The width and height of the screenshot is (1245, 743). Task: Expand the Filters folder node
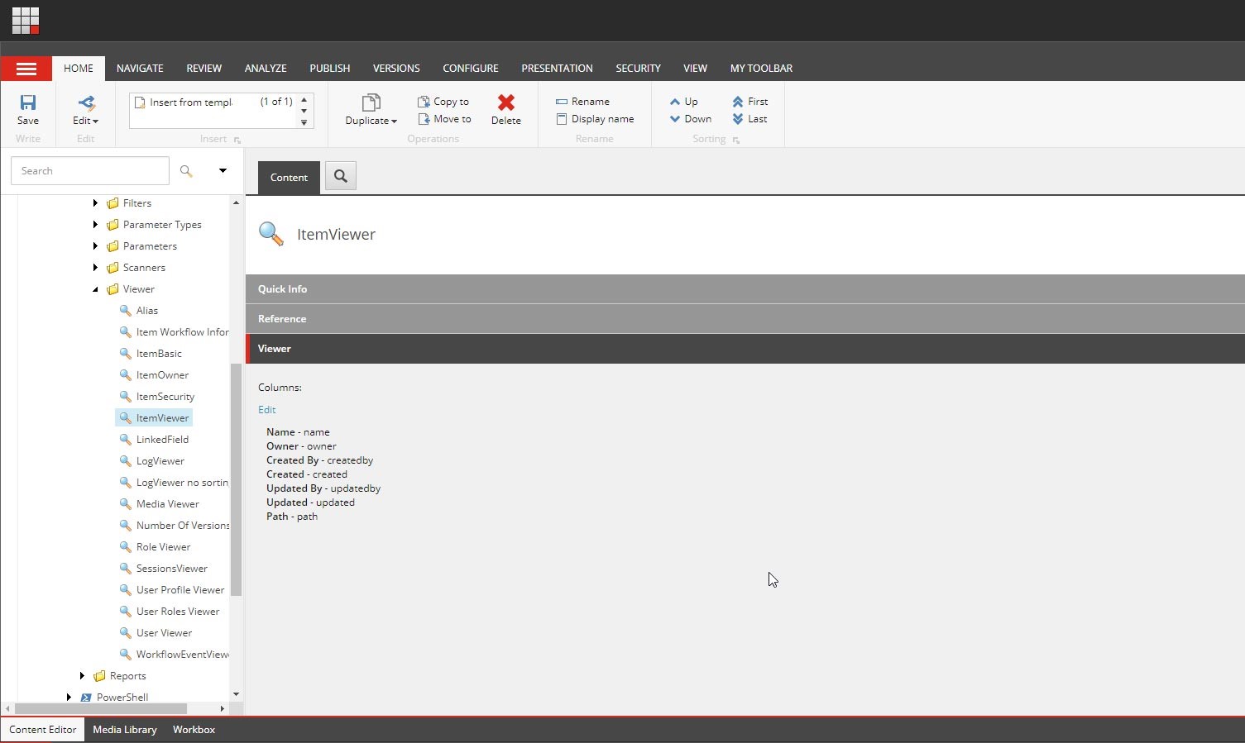[x=95, y=203]
